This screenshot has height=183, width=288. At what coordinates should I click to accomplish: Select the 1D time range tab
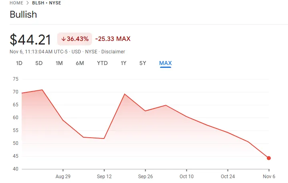19,63
